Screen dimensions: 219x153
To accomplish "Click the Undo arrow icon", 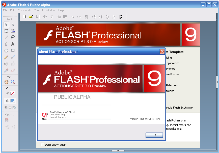I will tap(72, 17).
